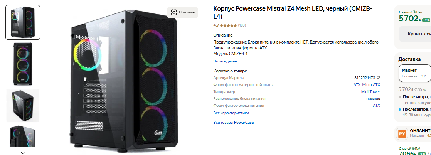Copy the Market article number icon
This screenshot has width=431, height=155.
[x=378, y=77]
